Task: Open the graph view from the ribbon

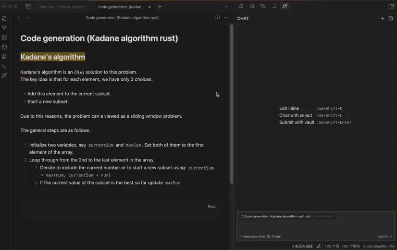Action: [4, 28]
